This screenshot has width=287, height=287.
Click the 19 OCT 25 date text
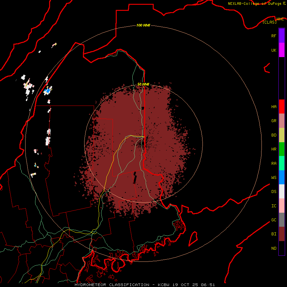[x=185, y=285]
